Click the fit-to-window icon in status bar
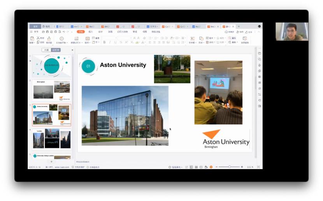Viewport: 323px width, 201px height. click(x=258, y=167)
